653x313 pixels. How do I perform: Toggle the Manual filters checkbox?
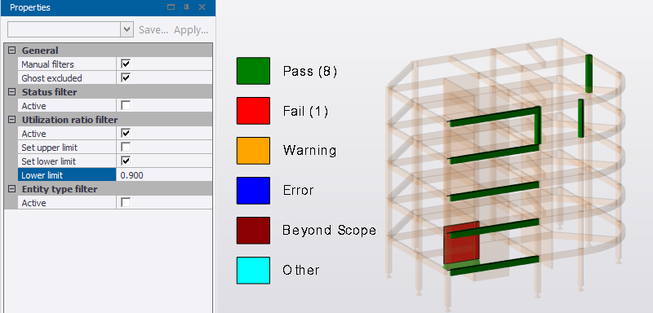(x=126, y=64)
